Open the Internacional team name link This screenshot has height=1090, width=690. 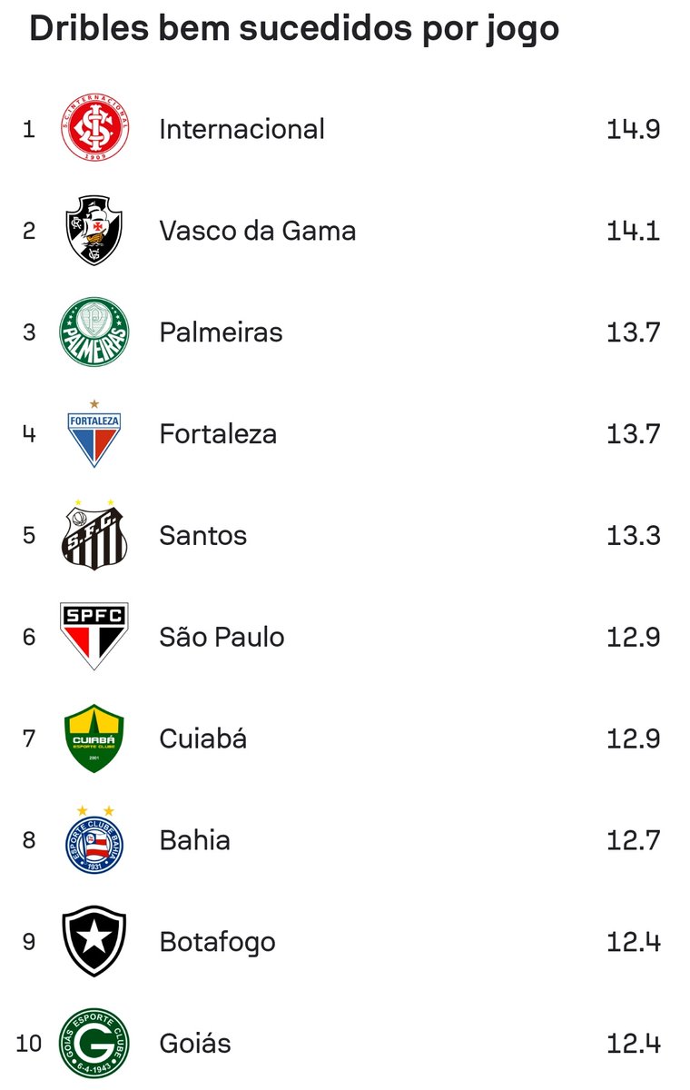pos(241,129)
